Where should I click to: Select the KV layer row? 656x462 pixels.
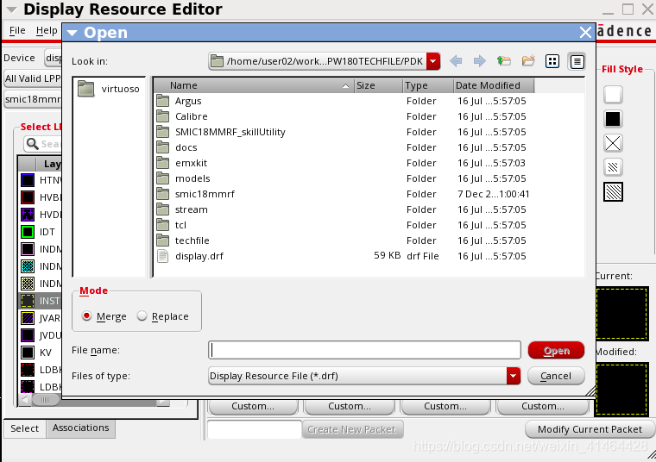coord(41,353)
